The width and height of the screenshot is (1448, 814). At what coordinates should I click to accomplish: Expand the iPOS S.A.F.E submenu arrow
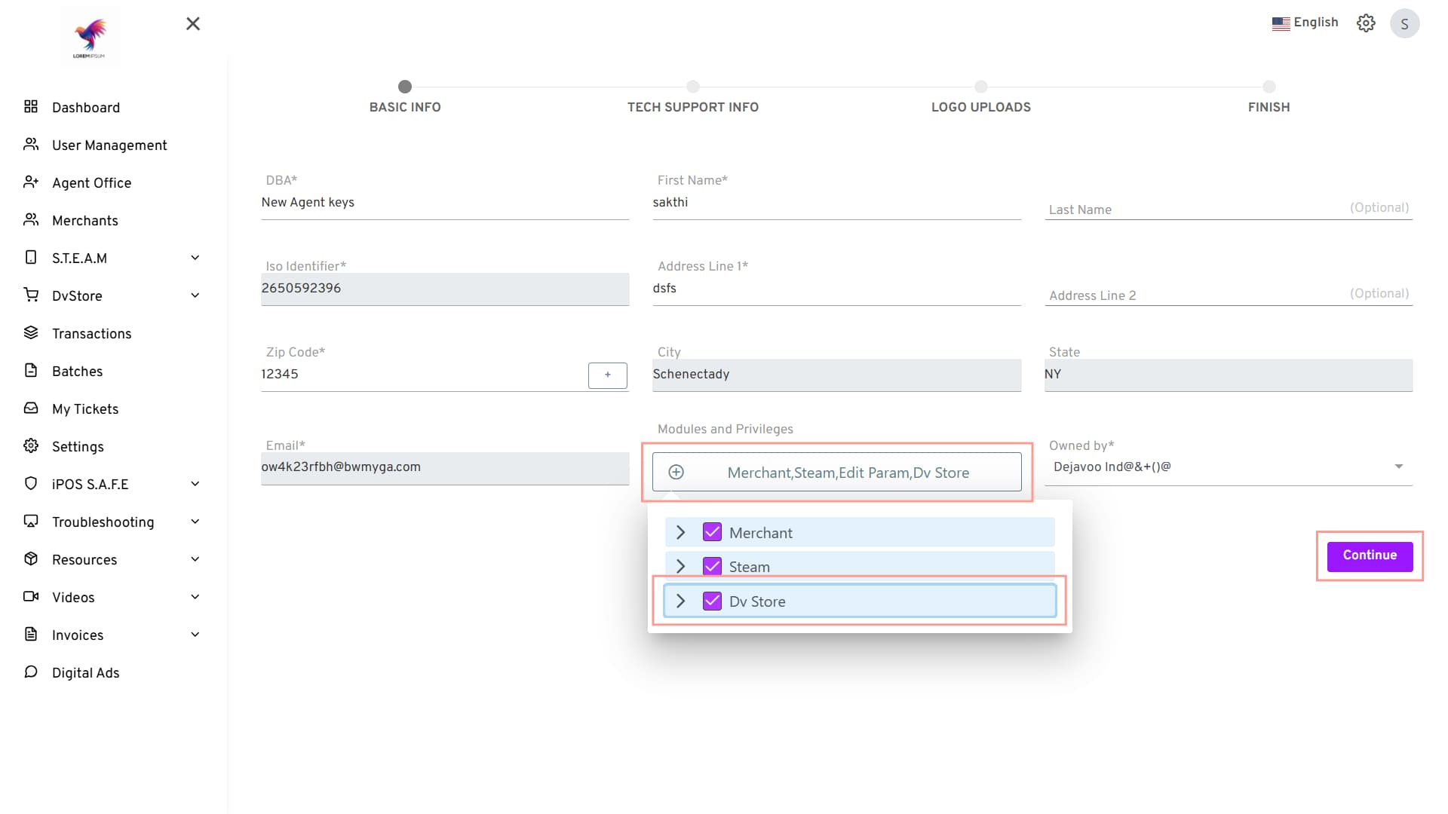coord(195,484)
